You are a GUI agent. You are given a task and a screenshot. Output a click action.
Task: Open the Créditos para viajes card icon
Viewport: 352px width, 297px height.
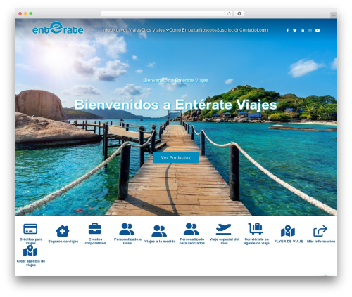(30, 229)
